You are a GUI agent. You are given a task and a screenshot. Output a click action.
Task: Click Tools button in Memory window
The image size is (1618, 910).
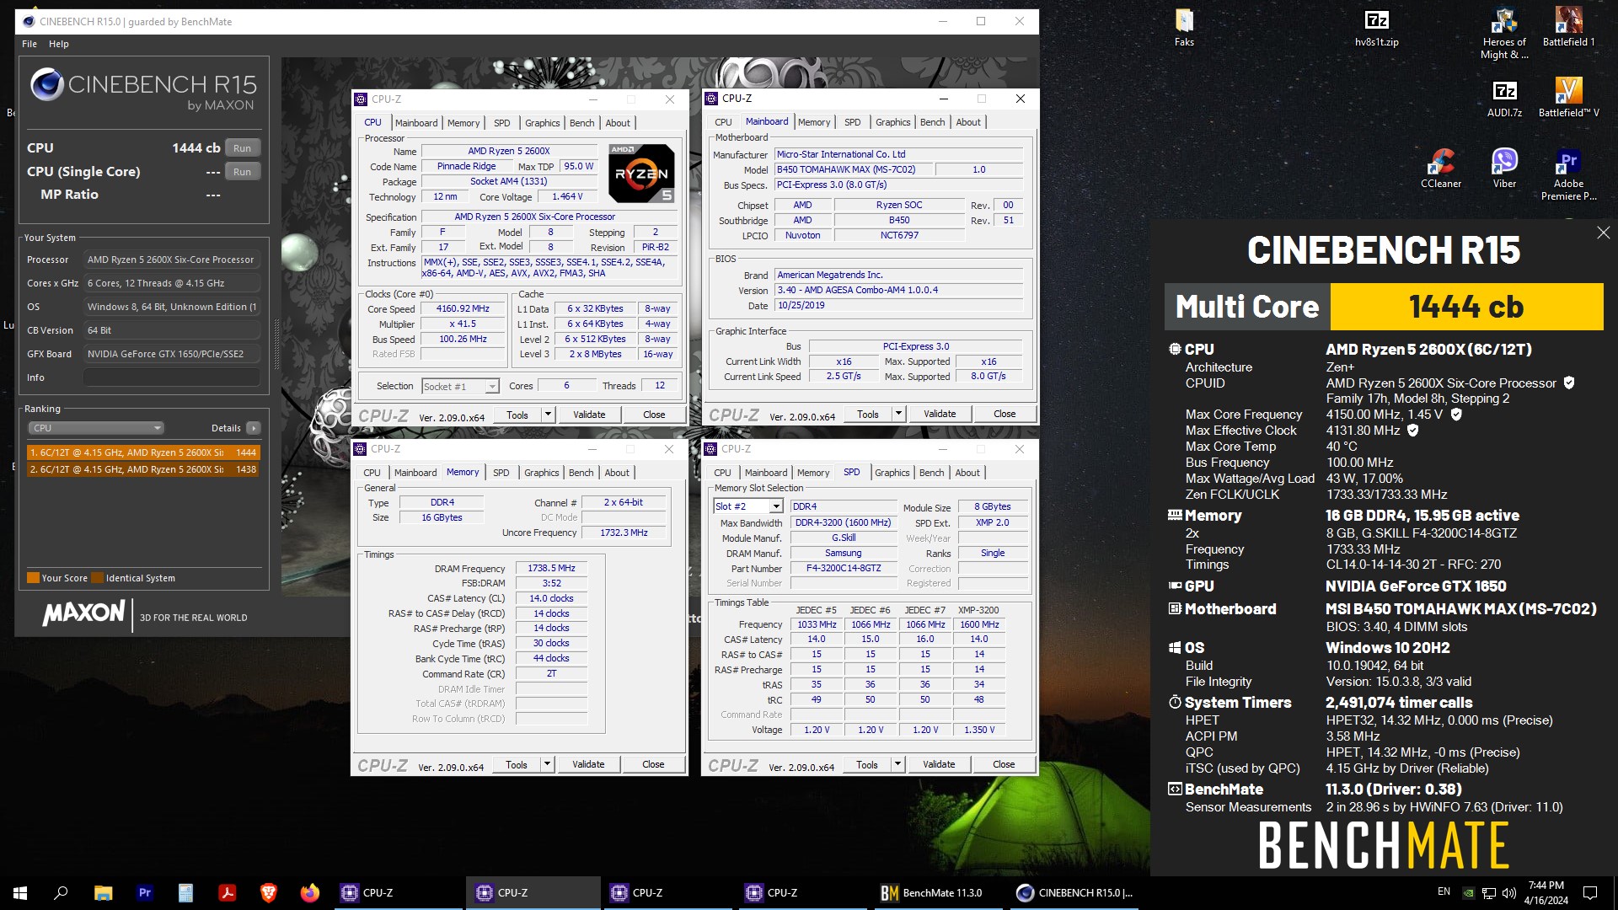(516, 764)
